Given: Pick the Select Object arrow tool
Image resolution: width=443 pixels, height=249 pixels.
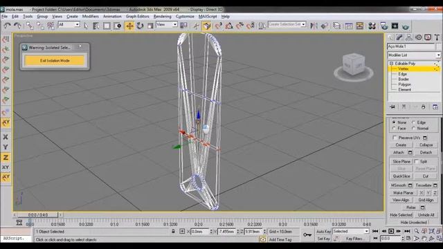Looking at the screenshot, I should click(x=86, y=26).
